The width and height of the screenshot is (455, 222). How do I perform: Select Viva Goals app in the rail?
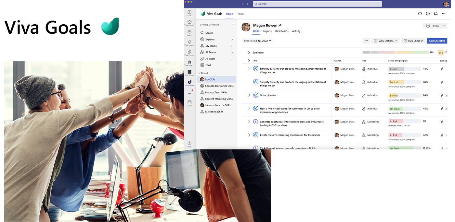189,83
